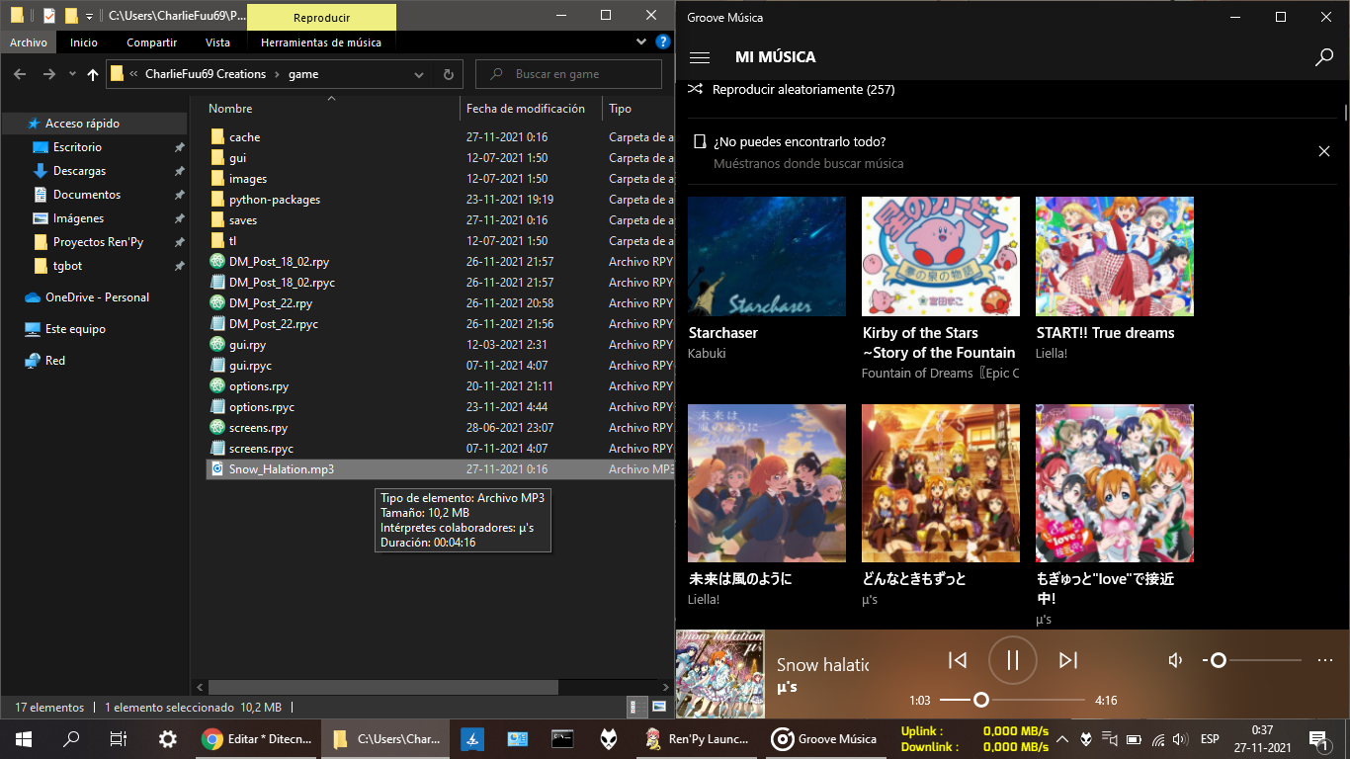Open search in Groove Música
Viewport: 1350px width, 759px height.
coord(1324,57)
